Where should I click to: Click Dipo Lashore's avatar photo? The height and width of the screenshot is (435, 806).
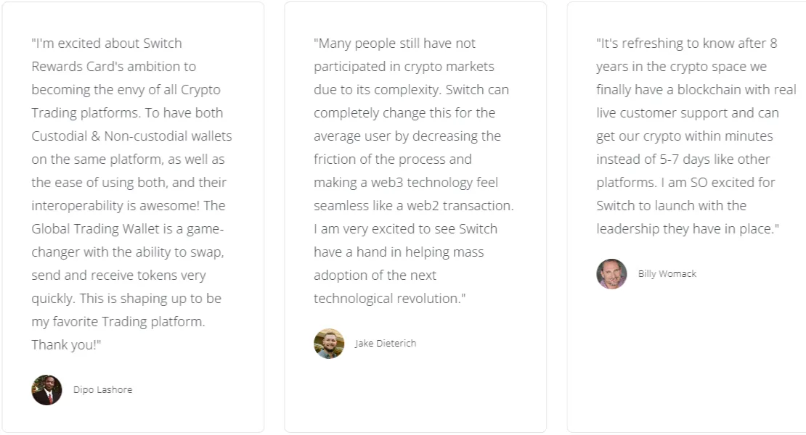46,390
